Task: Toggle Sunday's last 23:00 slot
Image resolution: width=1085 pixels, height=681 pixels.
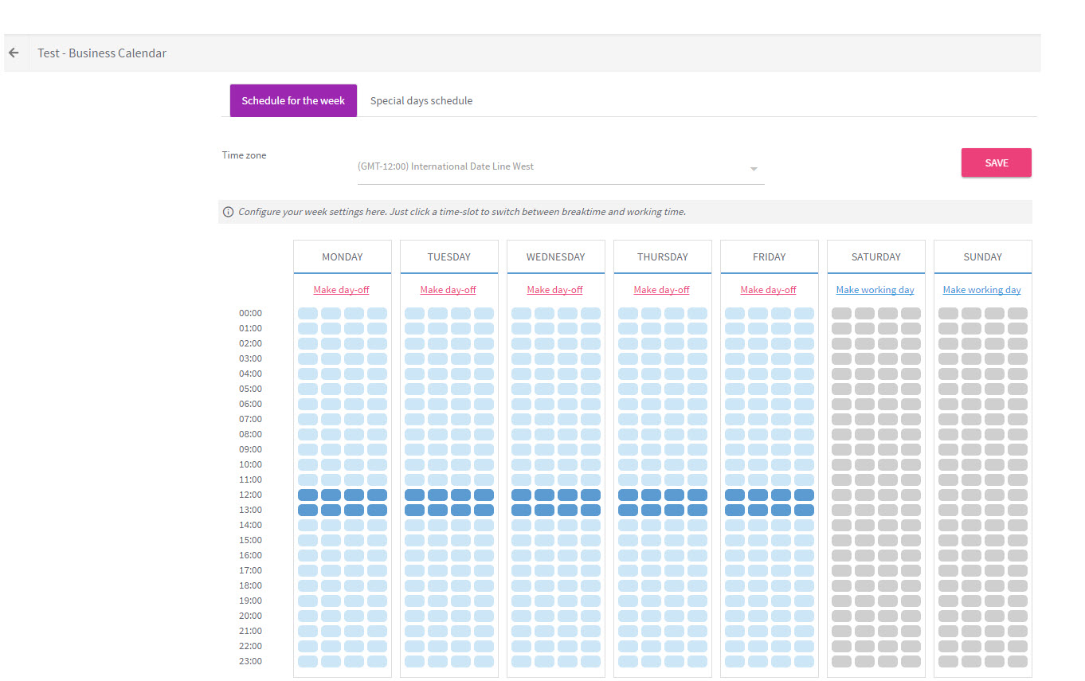Action: [1017, 662]
